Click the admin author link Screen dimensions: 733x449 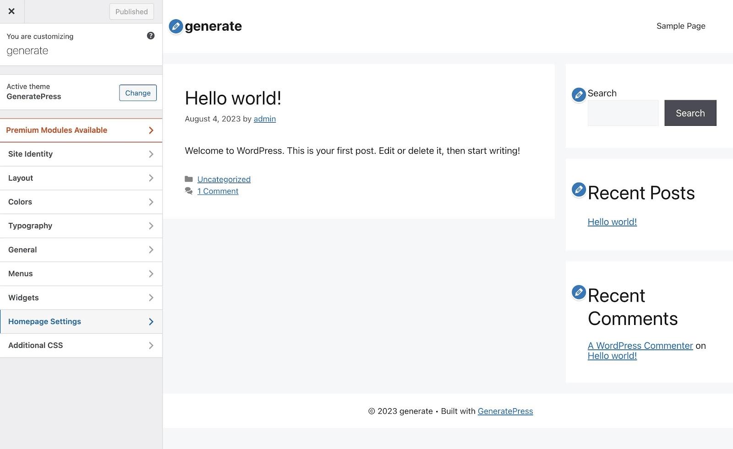click(265, 119)
